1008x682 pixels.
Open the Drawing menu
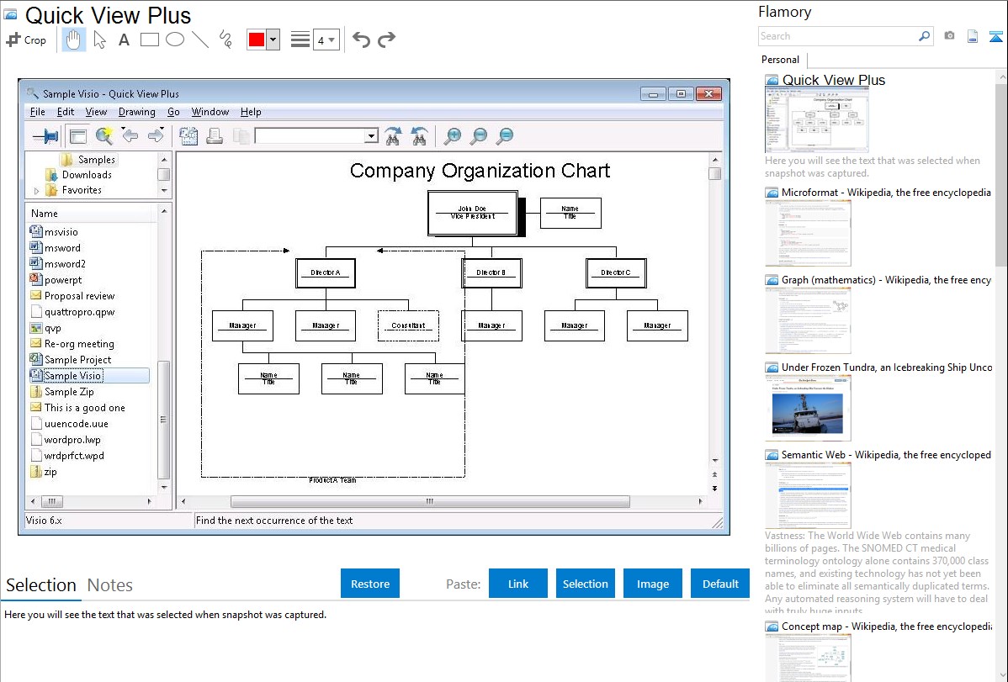136,112
